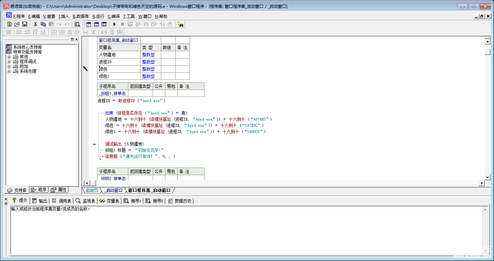The height and width of the screenshot is (261, 494).
Task: Click the 信息框 code line
Action: [x=140, y=156]
